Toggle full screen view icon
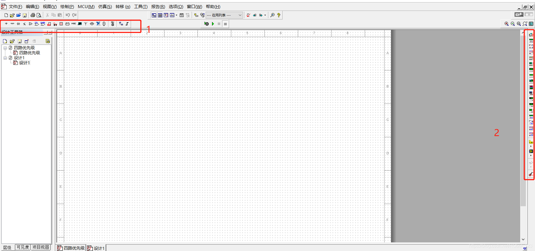The height and width of the screenshot is (251, 535). point(531,24)
